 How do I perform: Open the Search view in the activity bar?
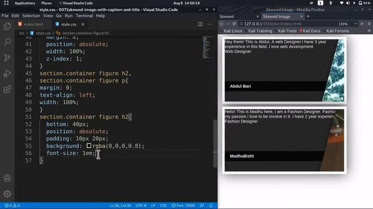7,42
